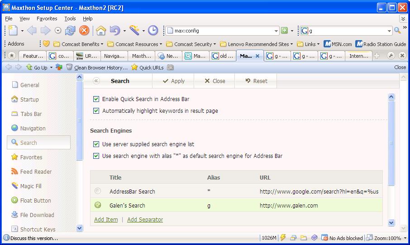This screenshot has width=410, height=245.
Task: Expand the Links folder
Action: point(308,44)
